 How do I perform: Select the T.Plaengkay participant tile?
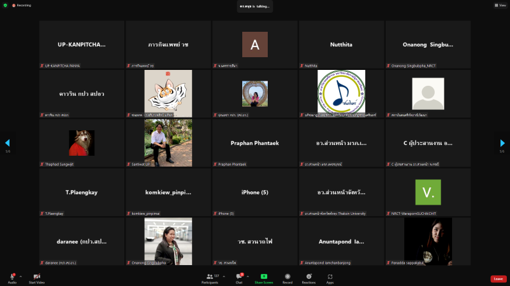(82, 192)
